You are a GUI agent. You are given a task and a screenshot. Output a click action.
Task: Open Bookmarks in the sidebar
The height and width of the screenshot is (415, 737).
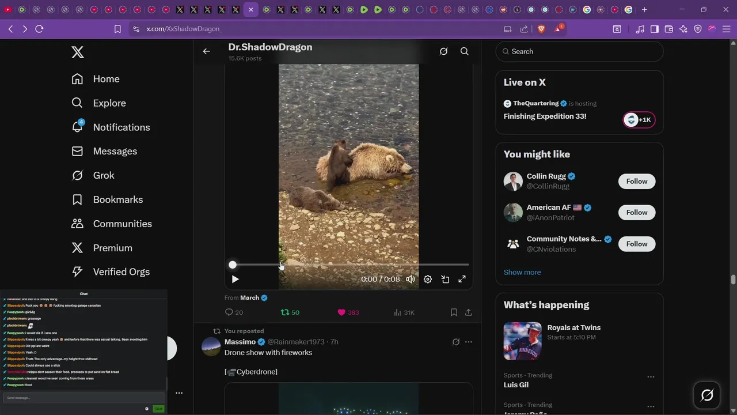click(x=107, y=199)
